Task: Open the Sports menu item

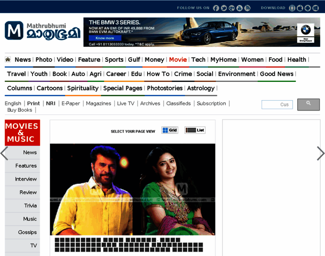Action: [x=114, y=60]
